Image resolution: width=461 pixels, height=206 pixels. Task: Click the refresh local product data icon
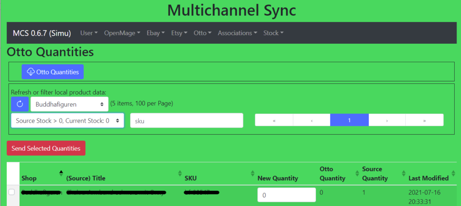(x=20, y=104)
